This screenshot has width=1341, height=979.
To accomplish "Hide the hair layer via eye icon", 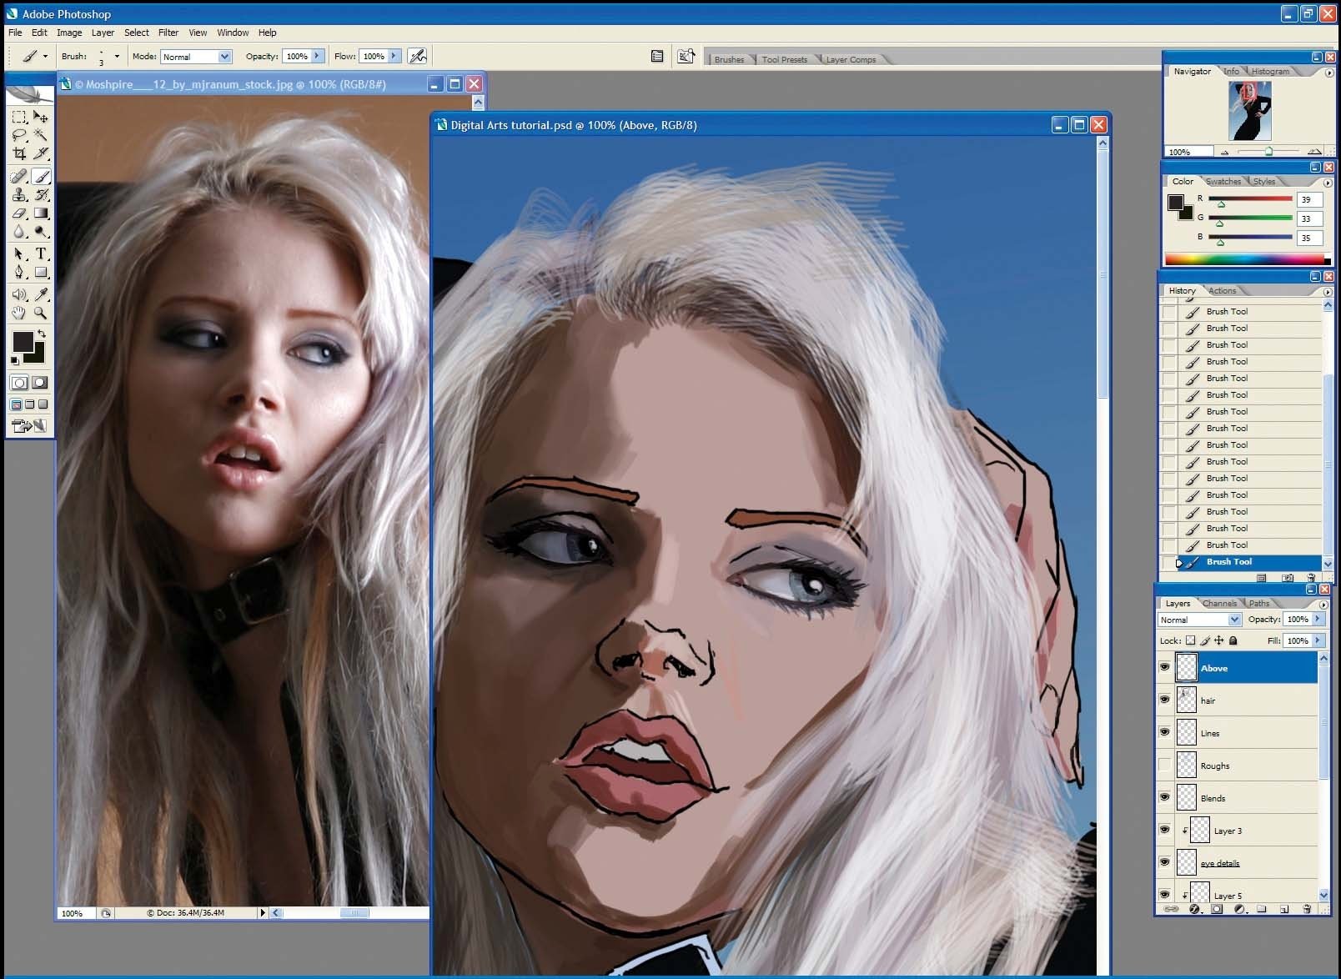I will [x=1165, y=700].
